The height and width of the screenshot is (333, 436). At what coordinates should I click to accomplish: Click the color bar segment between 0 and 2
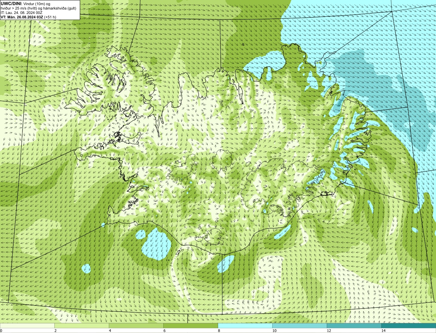pos(27,326)
